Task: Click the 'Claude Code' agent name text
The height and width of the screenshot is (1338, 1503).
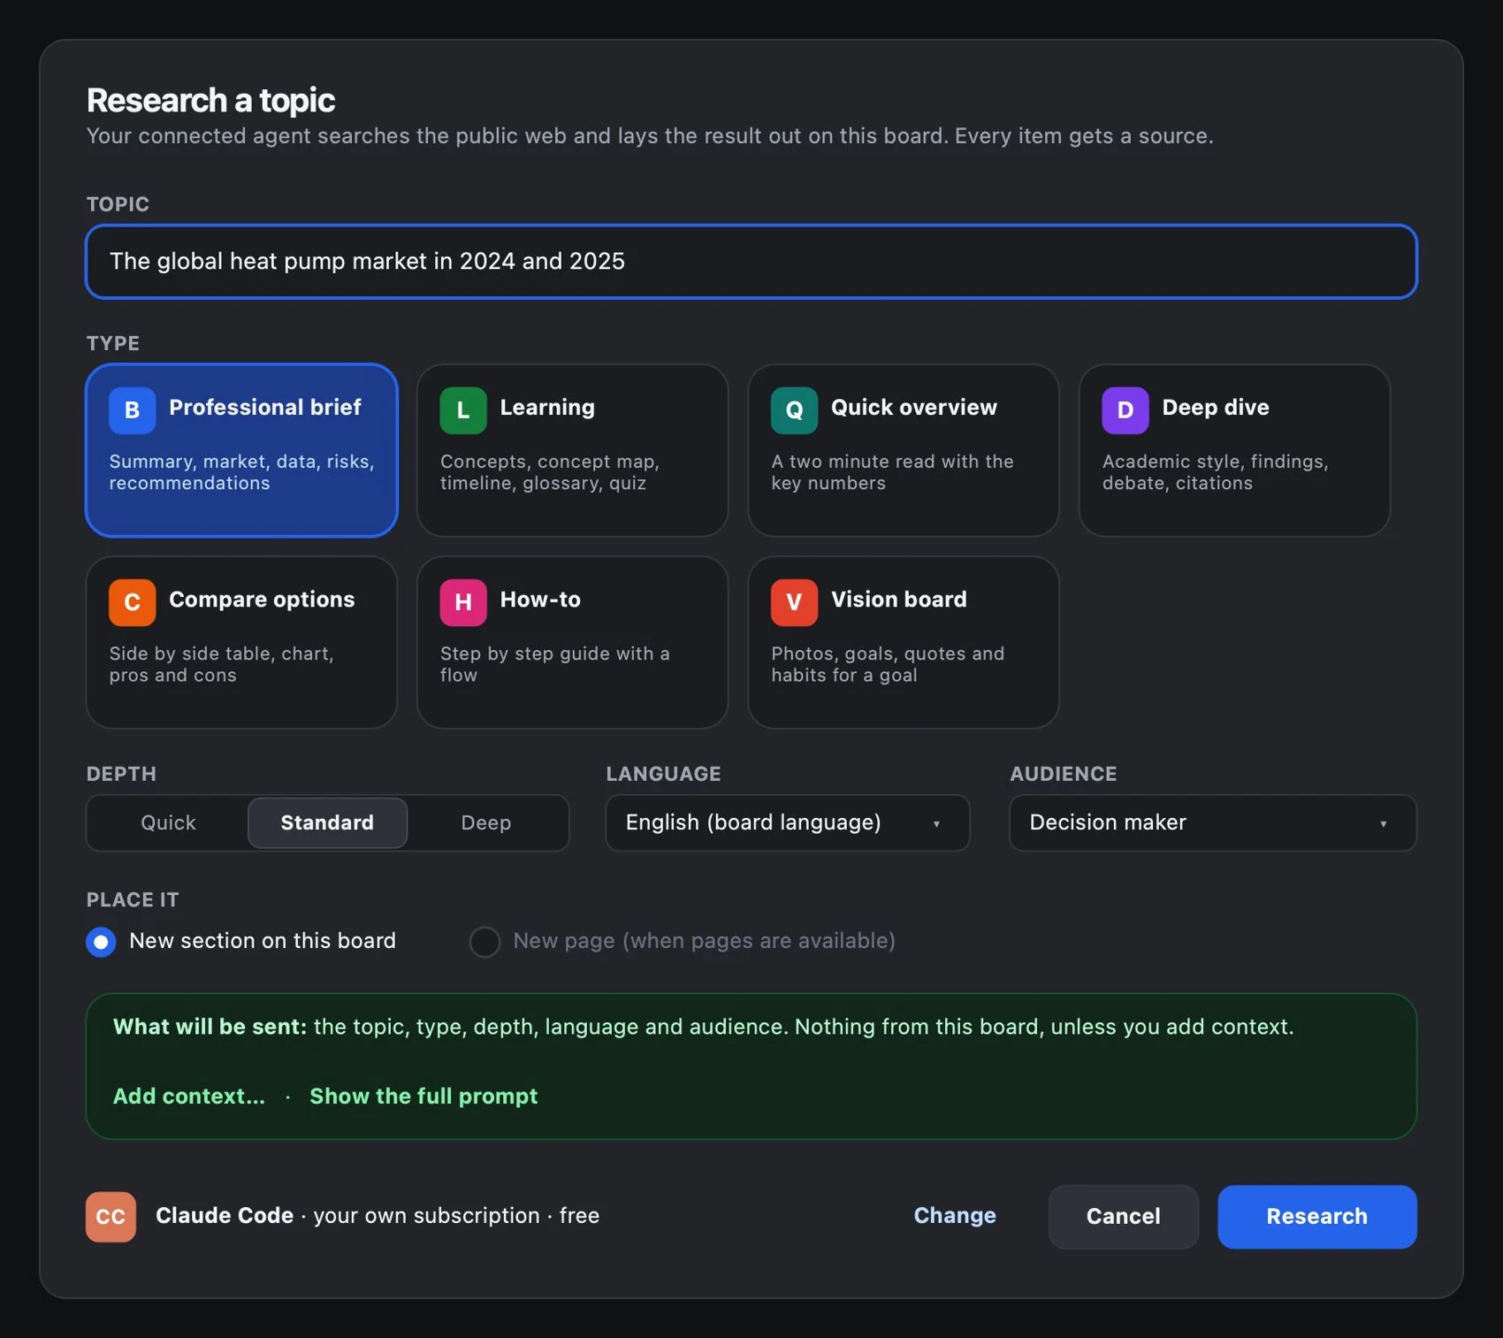Action: (225, 1216)
